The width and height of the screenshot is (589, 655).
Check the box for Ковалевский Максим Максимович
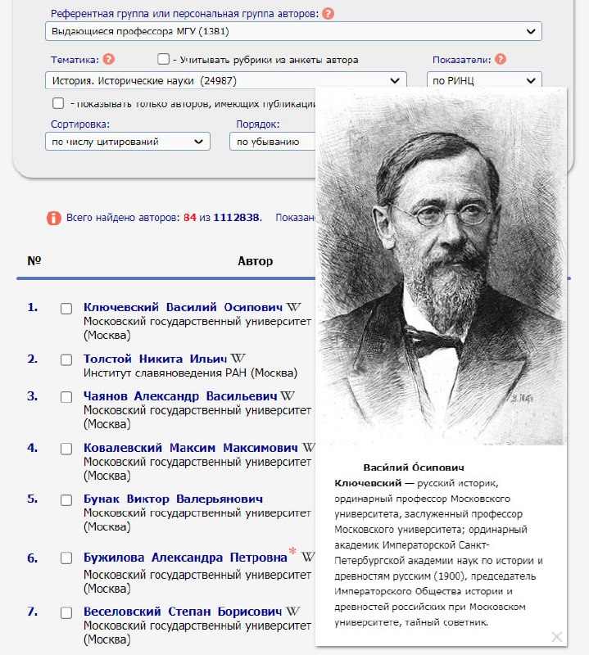coord(66,449)
